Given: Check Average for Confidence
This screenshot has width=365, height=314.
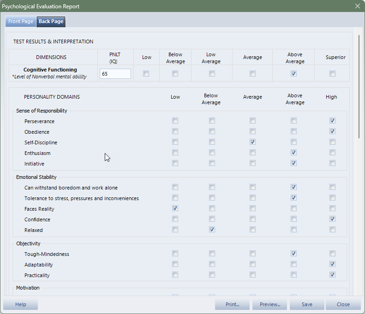Looking at the screenshot, I should [x=252, y=219].
